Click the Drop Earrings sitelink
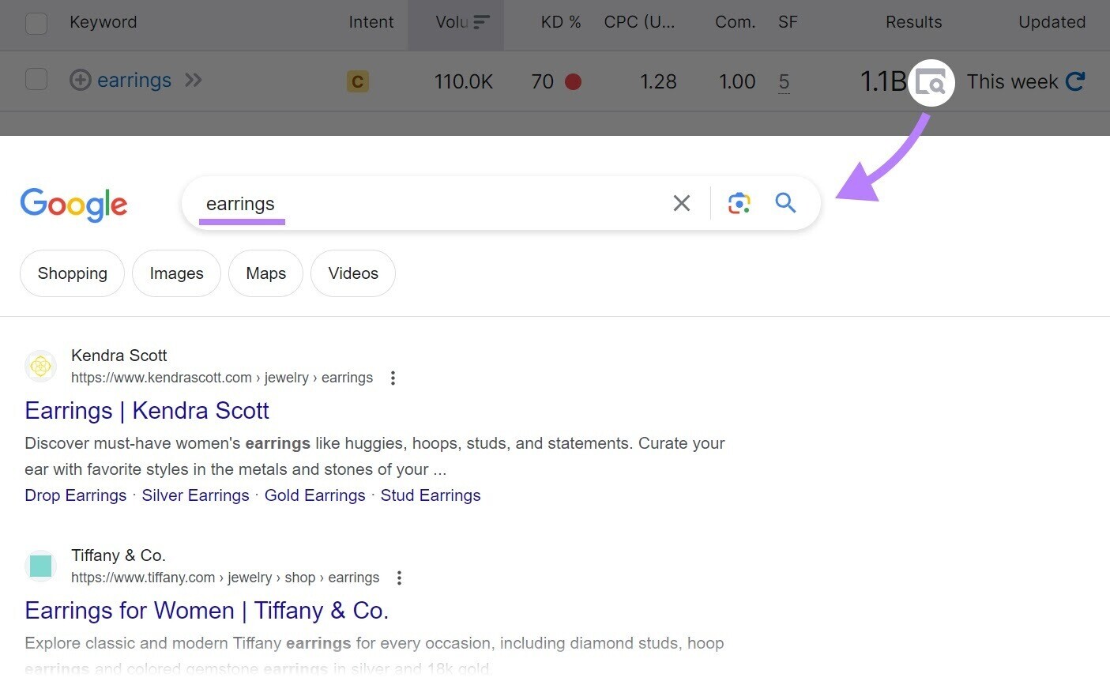The height and width of the screenshot is (685, 1110). [75, 495]
